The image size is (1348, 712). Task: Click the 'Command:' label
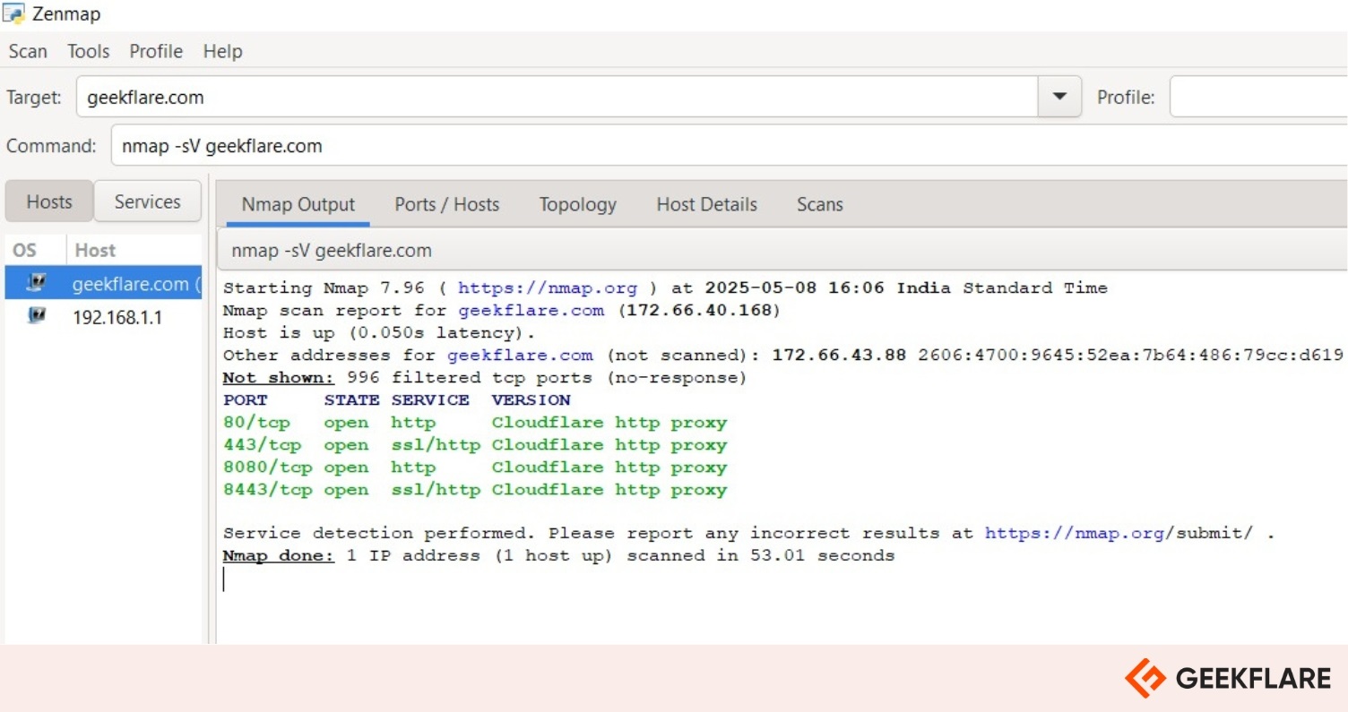(51, 145)
